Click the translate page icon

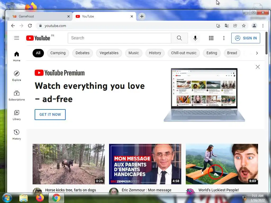[227, 26]
